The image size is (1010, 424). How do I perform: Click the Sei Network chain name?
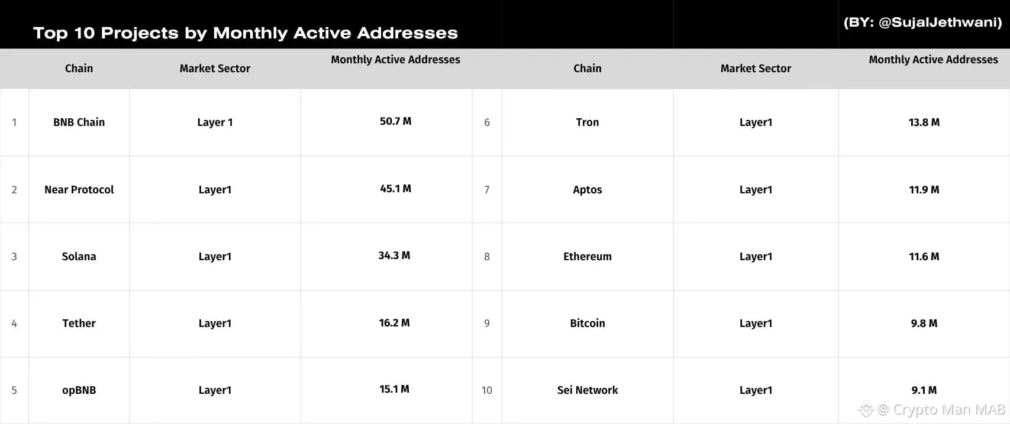(588, 390)
